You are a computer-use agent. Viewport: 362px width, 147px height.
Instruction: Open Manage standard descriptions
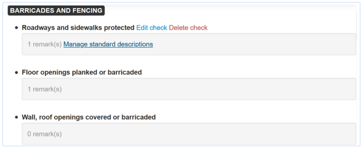(108, 44)
